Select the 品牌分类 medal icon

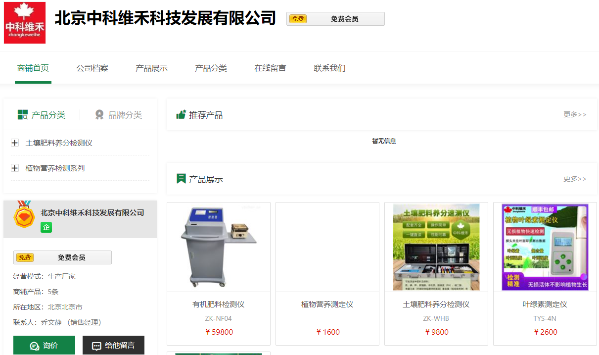[x=99, y=115]
